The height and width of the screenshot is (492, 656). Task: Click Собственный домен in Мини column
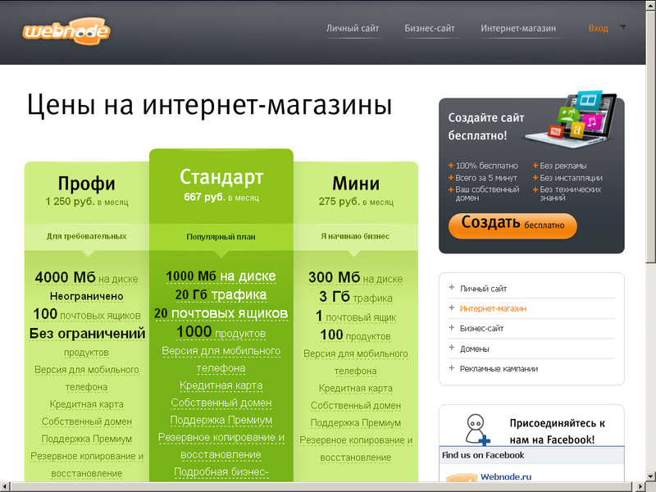[356, 405]
